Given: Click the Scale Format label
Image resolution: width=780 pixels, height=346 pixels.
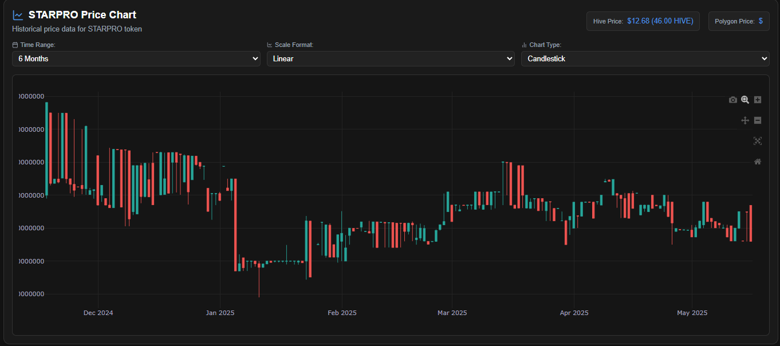Looking at the screenshot, I should click(x=294, y=45).
